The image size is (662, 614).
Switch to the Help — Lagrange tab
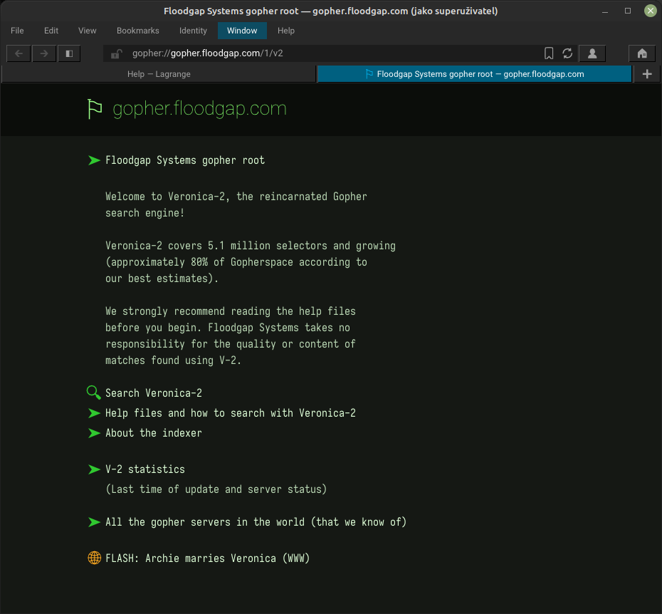coord(159,74)
